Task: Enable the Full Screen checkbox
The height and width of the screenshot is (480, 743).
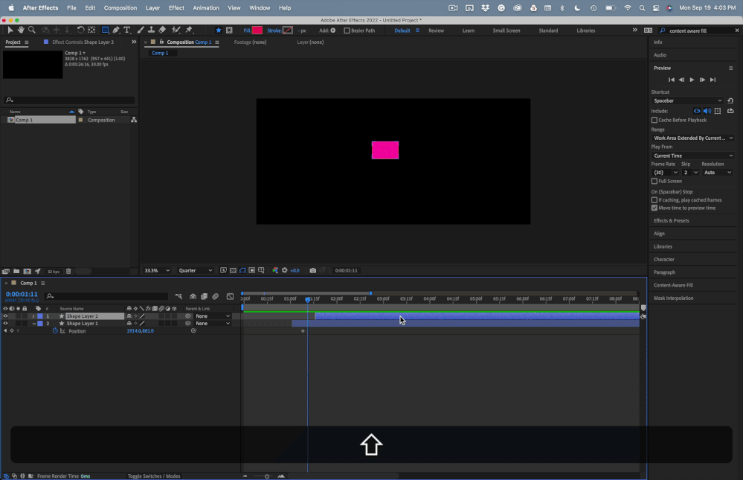Action: pyautogui.click(x=654, y=181)
